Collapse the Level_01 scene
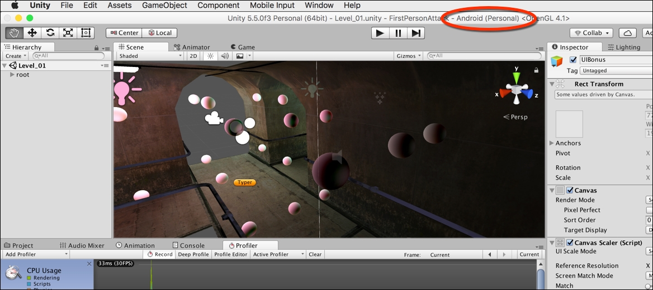 (x=4, y=66)
